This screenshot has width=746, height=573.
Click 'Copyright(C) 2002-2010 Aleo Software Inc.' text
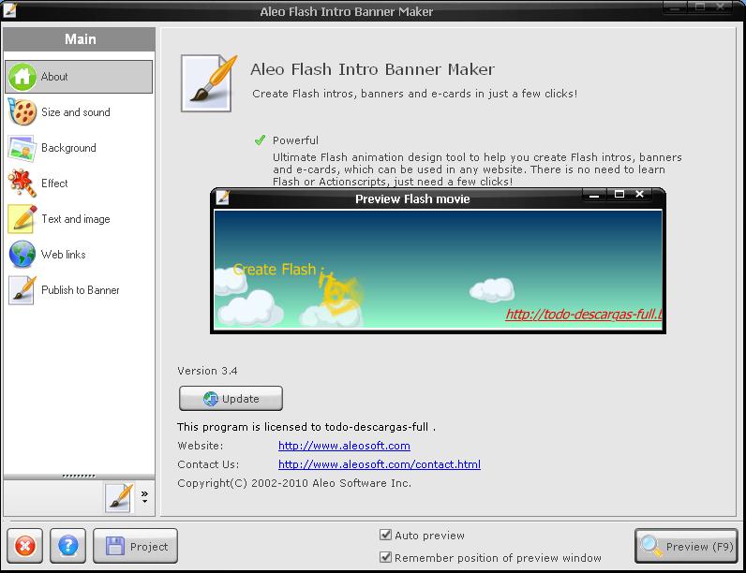pyautogui.click(x=294, y=483)
